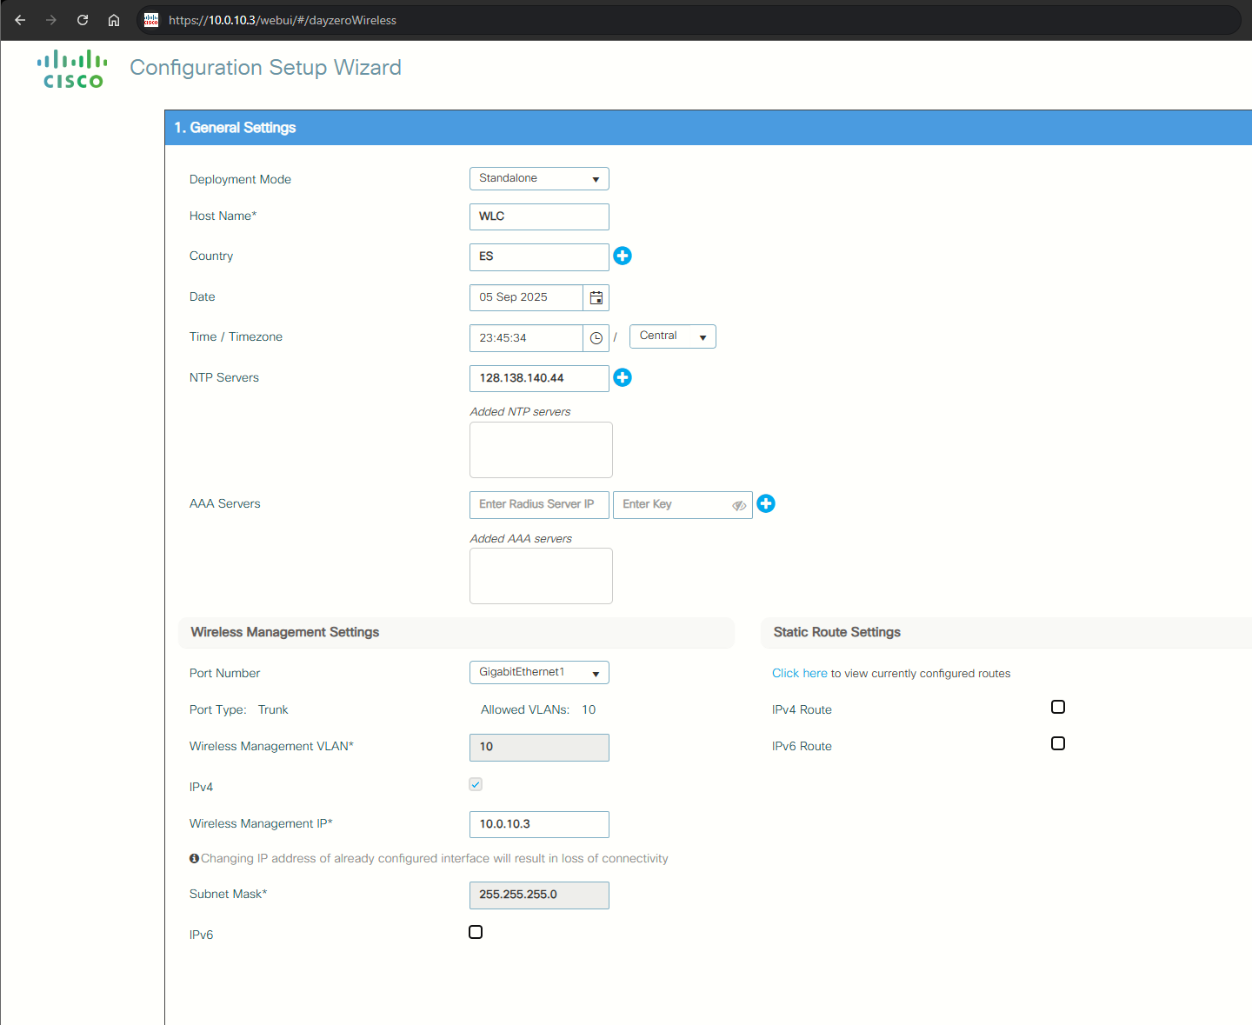Viewport: 1252px width, 1025px height.
Task: Focus the Wireless Management IP field 10.0.10.3
Action: click(x=539, y=824)
